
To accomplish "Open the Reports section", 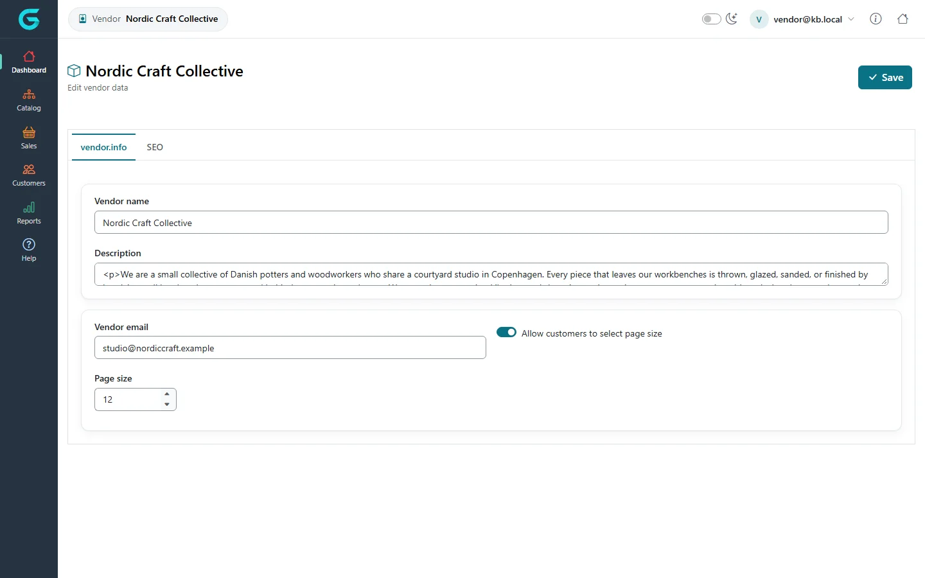I will pyautogui.click(x=29, y=213).
